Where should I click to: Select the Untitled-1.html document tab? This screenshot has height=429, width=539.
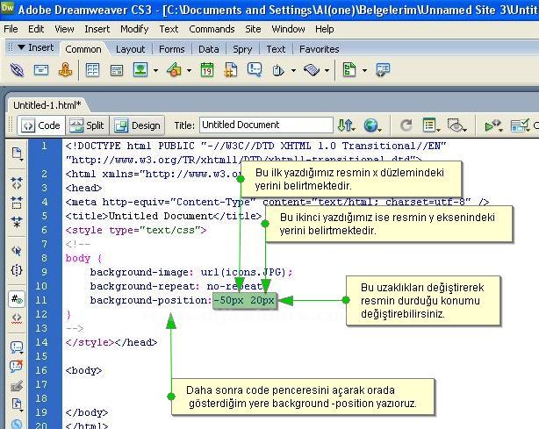point(46,104)
